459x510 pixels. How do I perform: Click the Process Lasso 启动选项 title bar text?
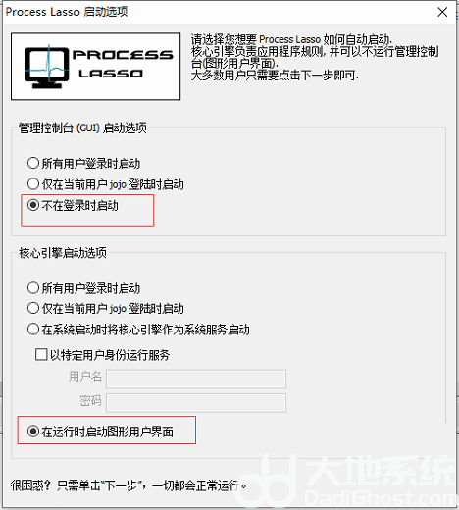tap(67, 12)
